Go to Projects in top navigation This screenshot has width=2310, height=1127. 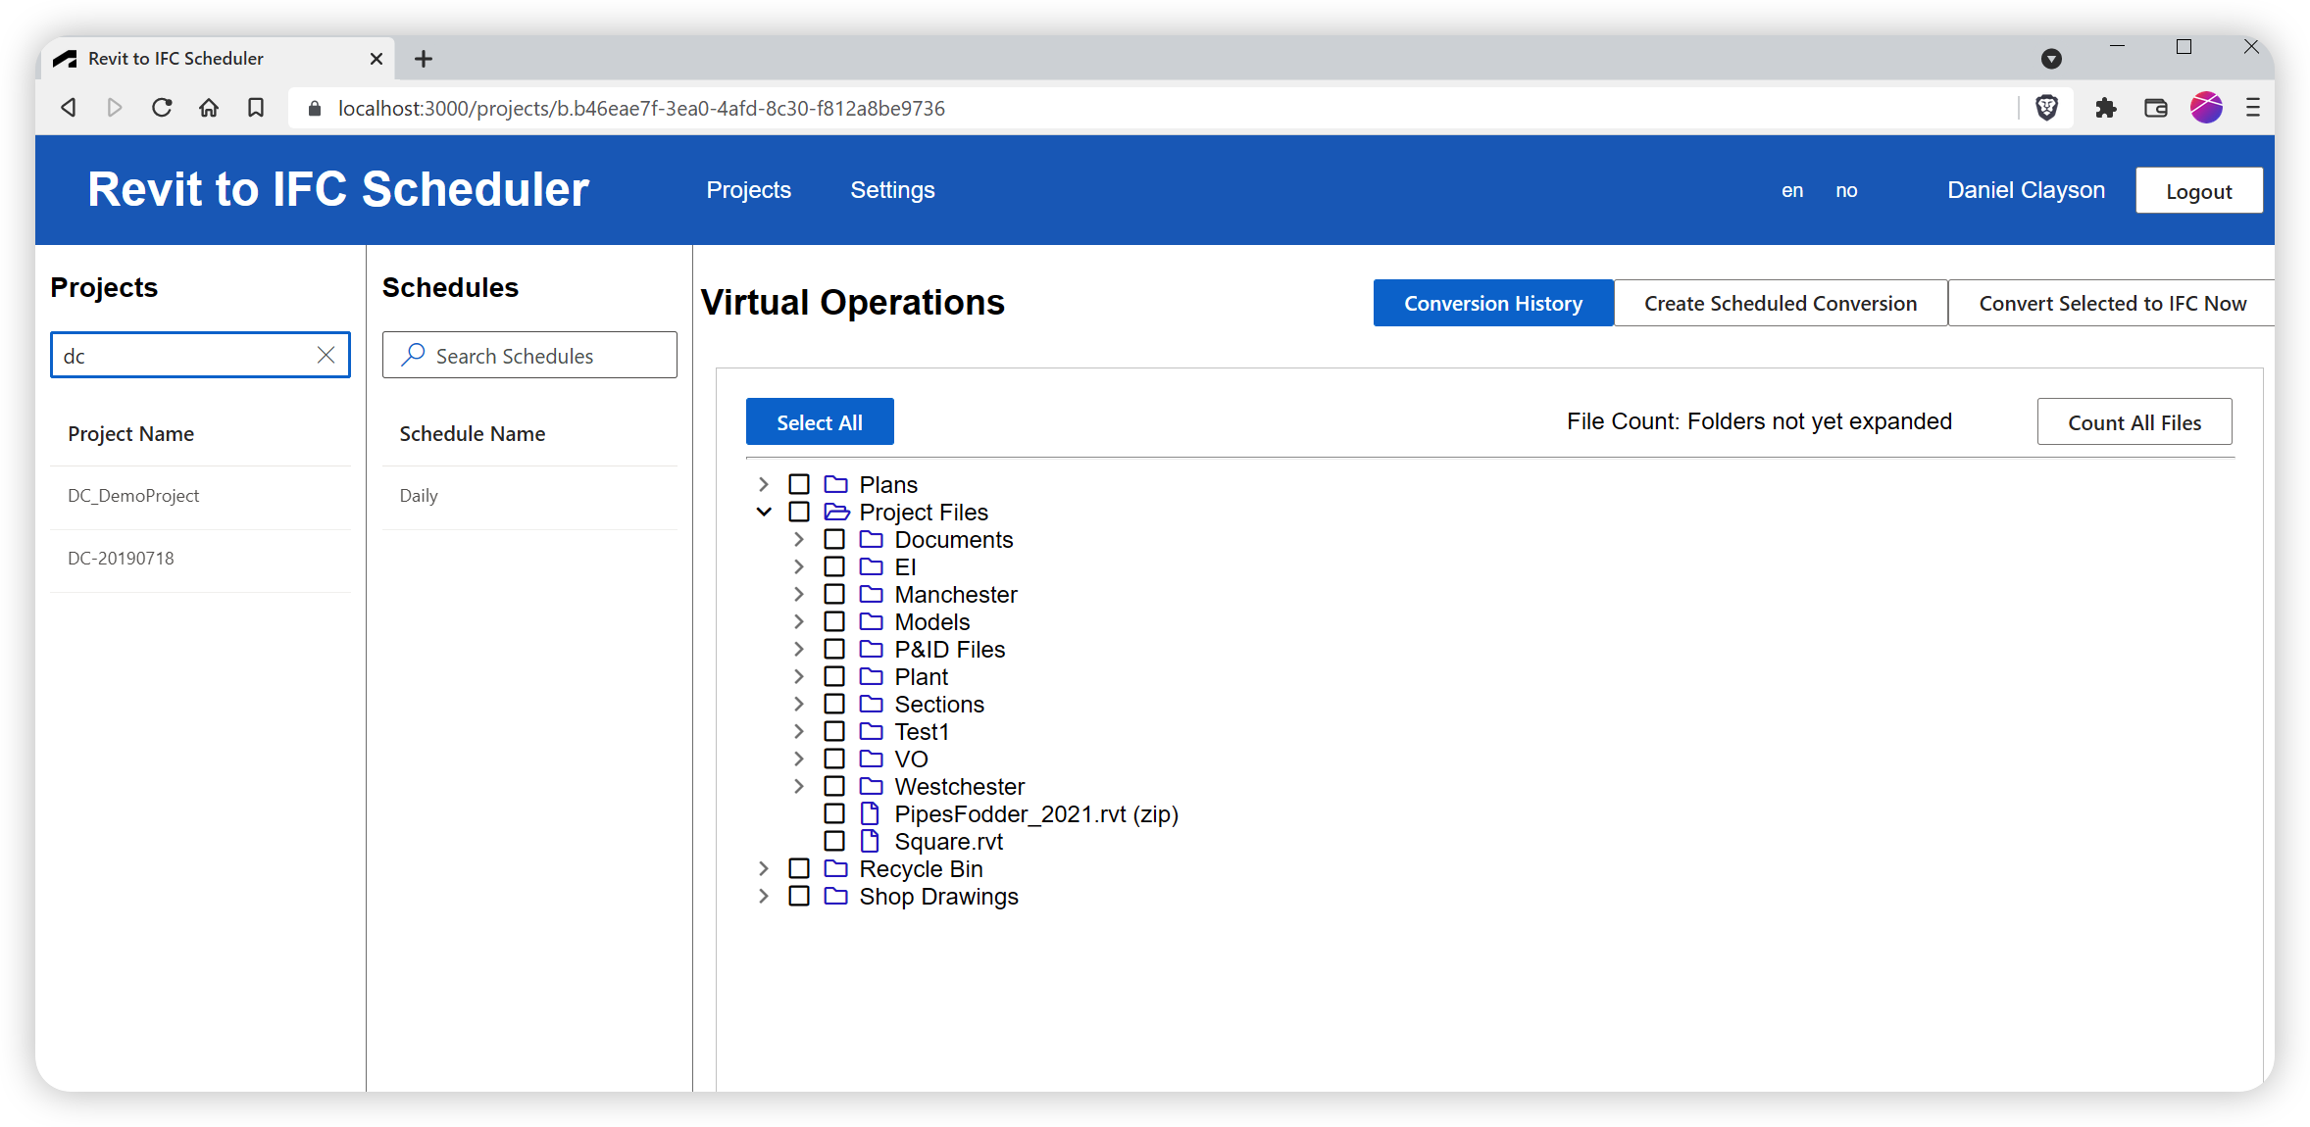pyautogui.click(x=748, y=190)
